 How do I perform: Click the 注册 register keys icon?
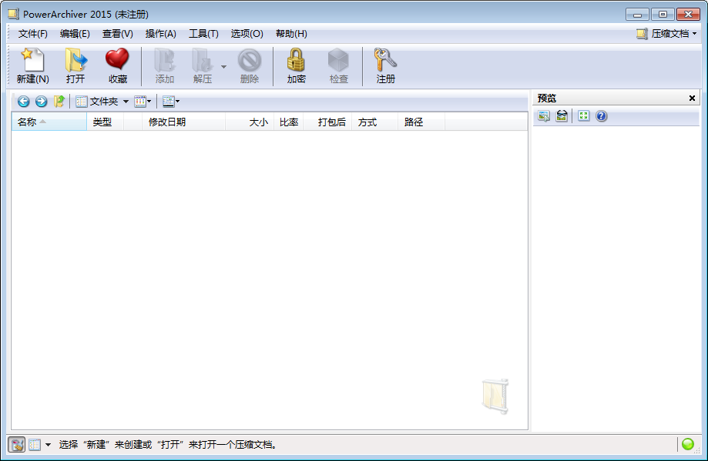tap(386, 66)
